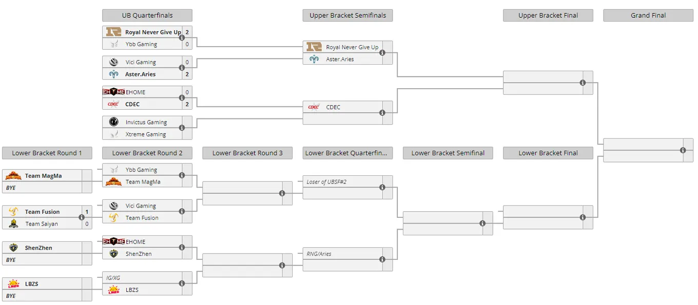698x305 pixels.
Task: Show details for Invictus Gaming vs Xtreme Gaming match
Action: (182, 128)
